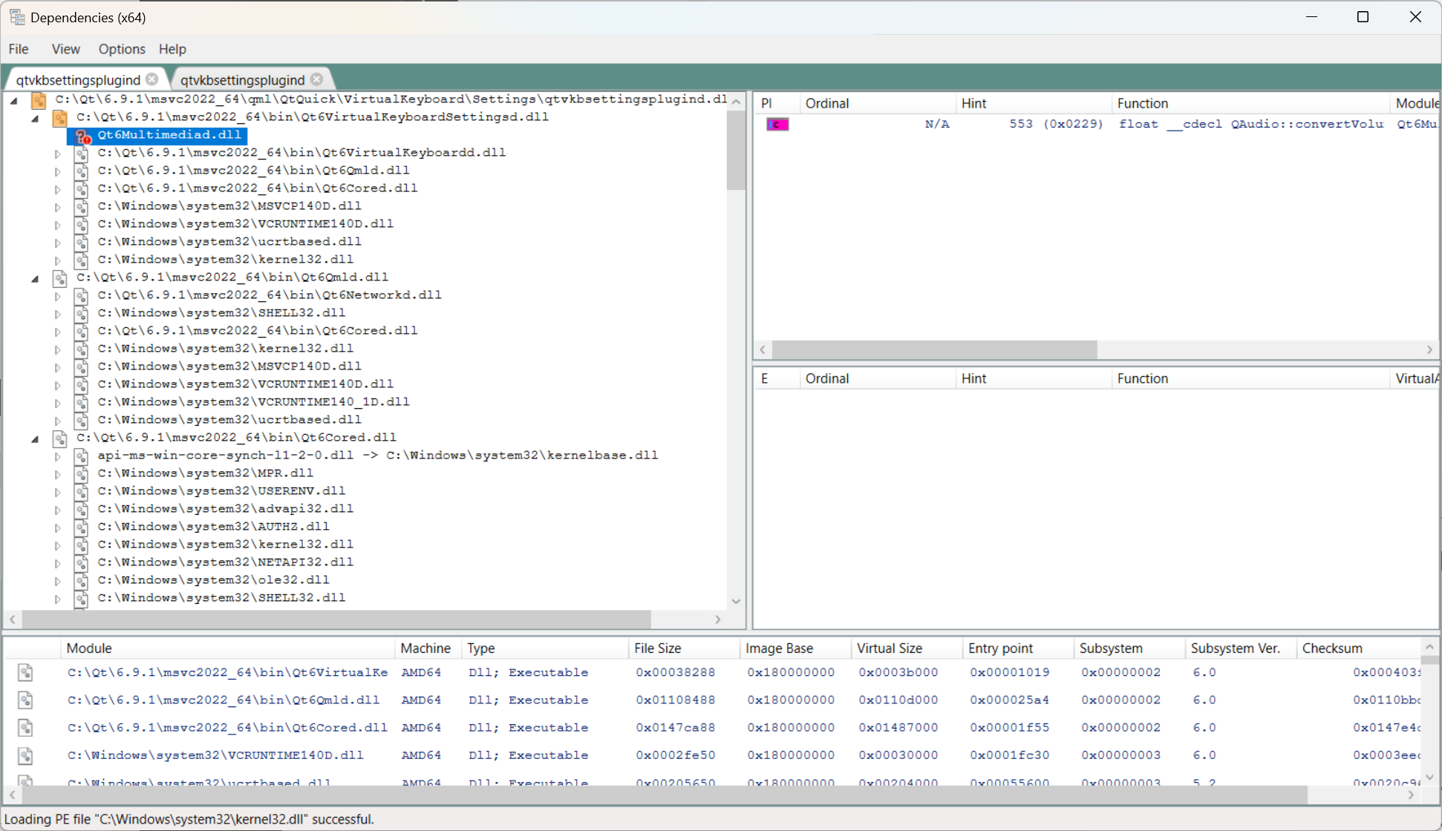Image resolution: width=1442 pixels, height=831 pixels.
Task: Click the tree view horizontal scrollbar thumb
Action: tap(336, 619)
